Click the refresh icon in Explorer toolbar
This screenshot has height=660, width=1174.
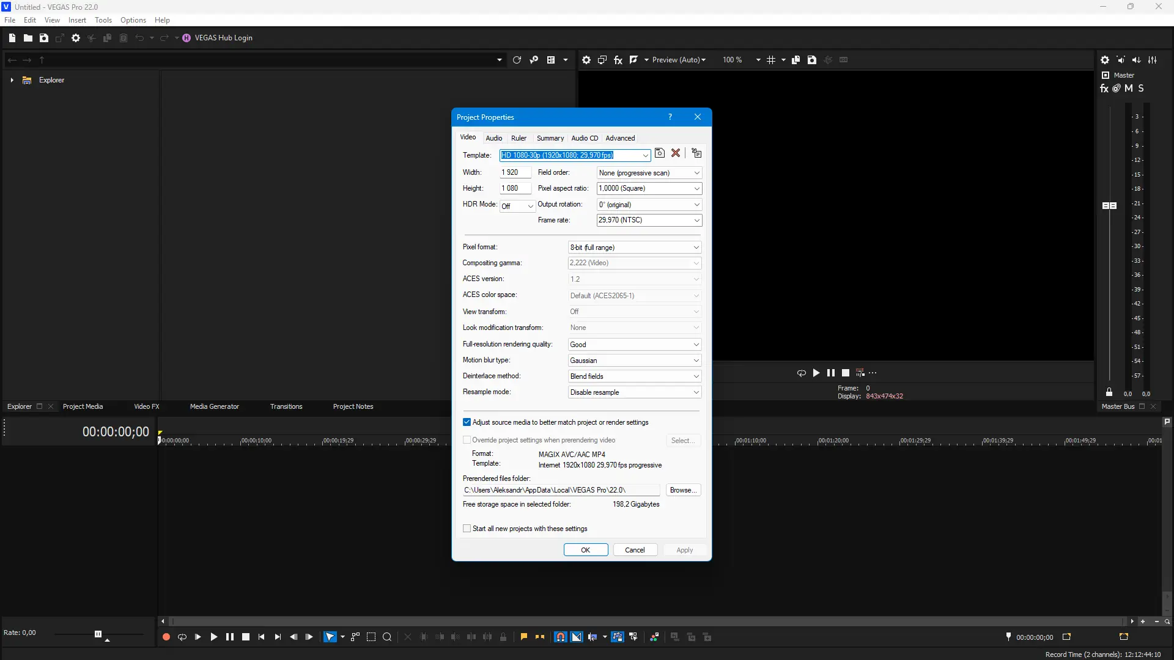coord(517,60)
